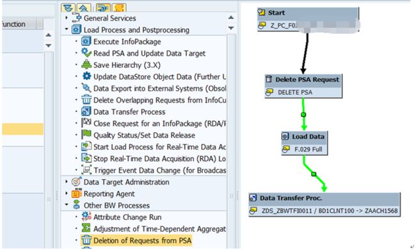Click the Execute InfoPackage icon
This screenshot has height=250, width=416.
click(x=86, y=42)
